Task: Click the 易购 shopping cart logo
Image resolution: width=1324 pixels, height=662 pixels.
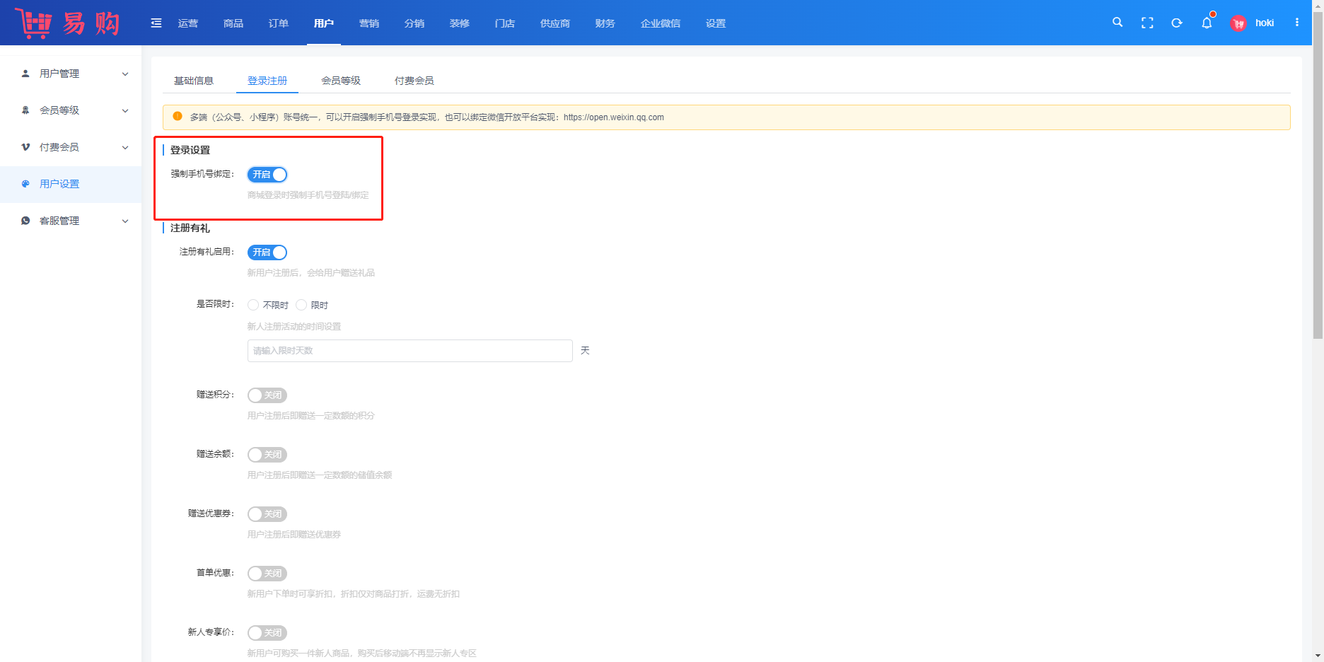Action: coord(68,23)
